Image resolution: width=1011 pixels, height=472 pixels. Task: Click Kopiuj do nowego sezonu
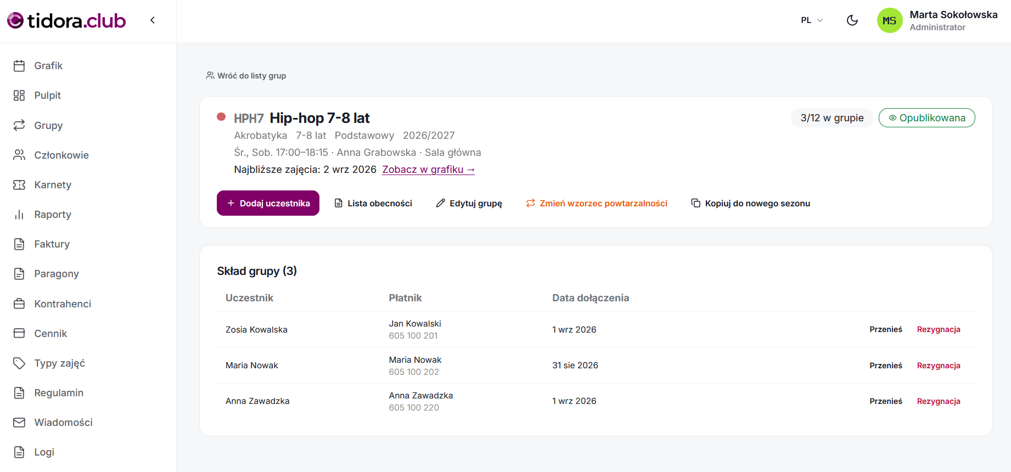coord(750,204)
